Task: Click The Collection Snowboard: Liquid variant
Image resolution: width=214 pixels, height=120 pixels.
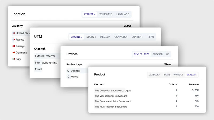Action: coord(113,90)
